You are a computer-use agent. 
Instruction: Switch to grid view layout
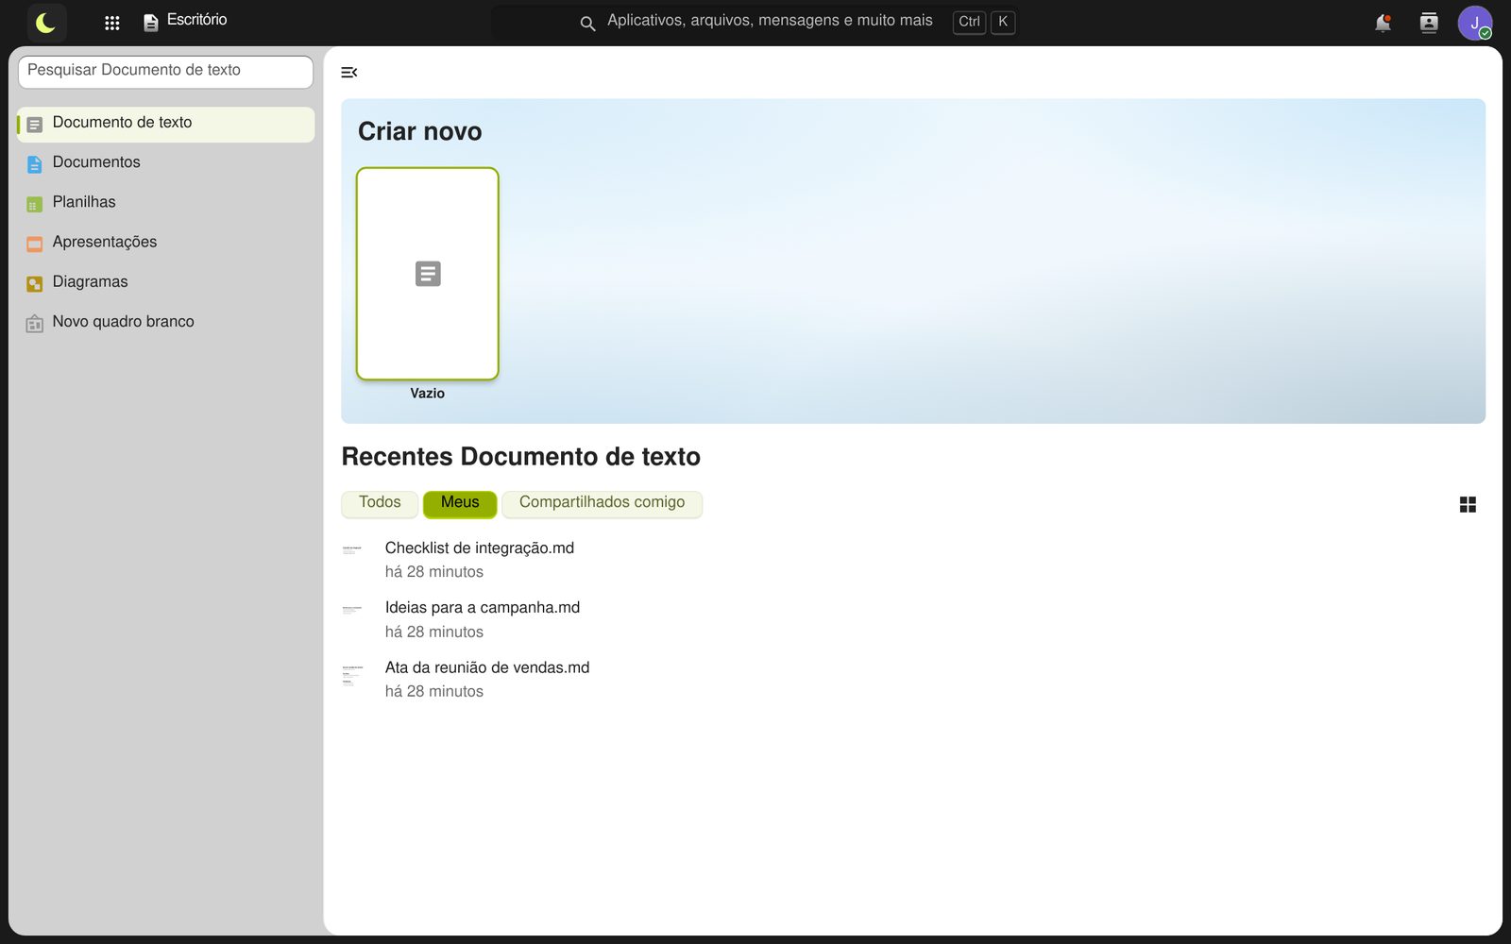pyautogui.click(x=1468, y=505)
